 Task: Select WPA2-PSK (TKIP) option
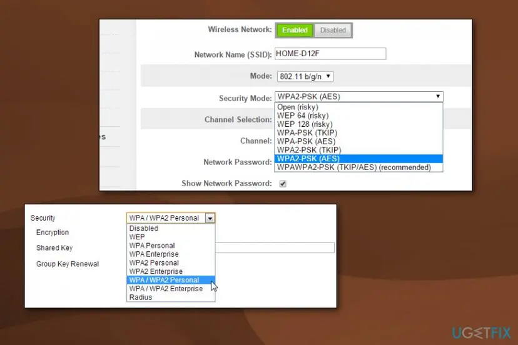point(358,150)
